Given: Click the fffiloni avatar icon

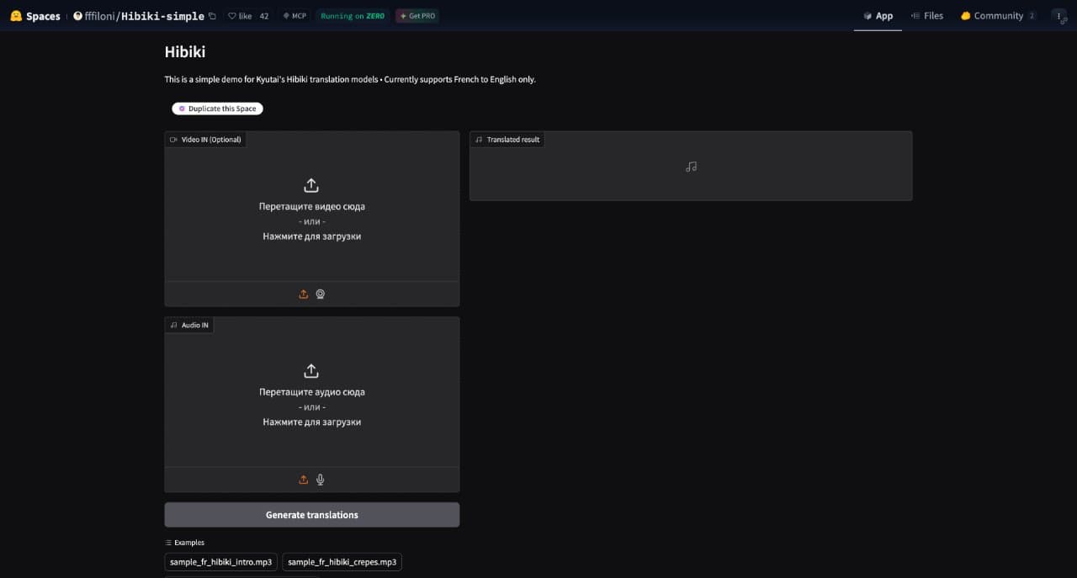Looking at the screenshot, I should pyautogui.click(x=78, y=16).
